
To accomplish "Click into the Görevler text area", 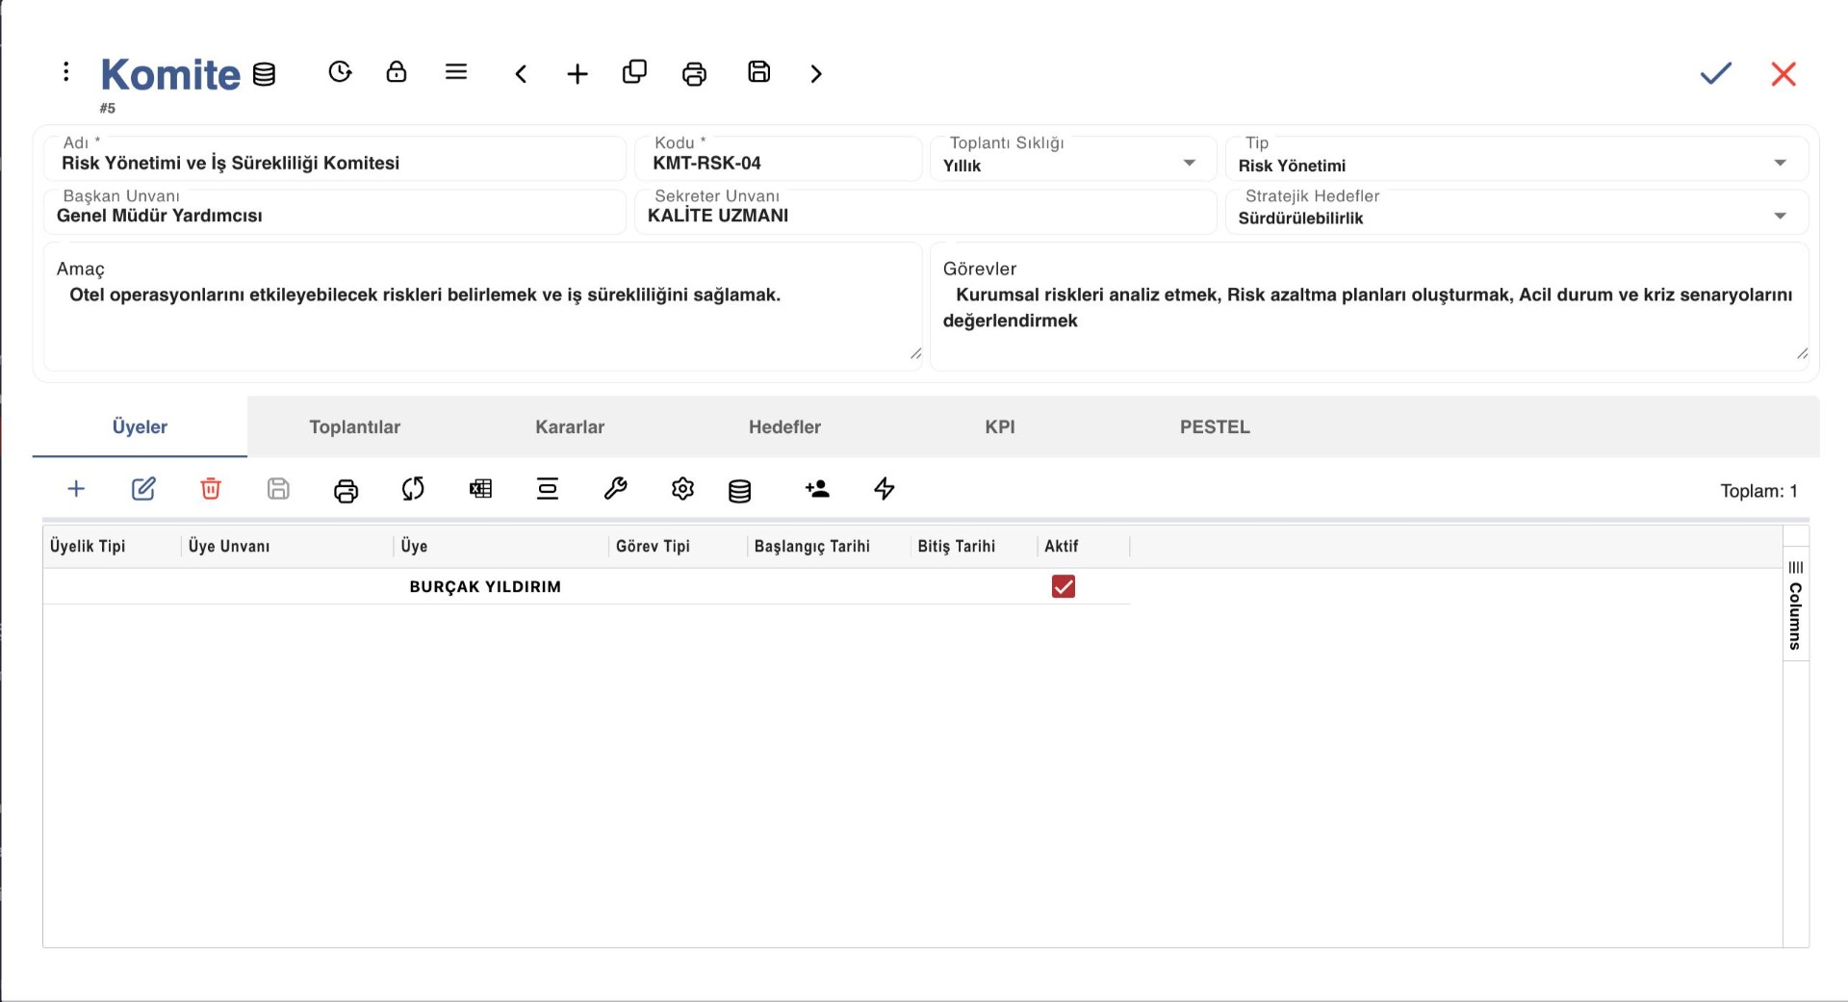I will tap(1369, 307).
